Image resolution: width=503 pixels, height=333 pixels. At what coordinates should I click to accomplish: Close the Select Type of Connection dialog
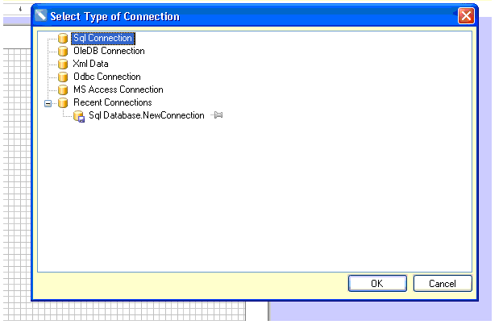pos(466,15)
